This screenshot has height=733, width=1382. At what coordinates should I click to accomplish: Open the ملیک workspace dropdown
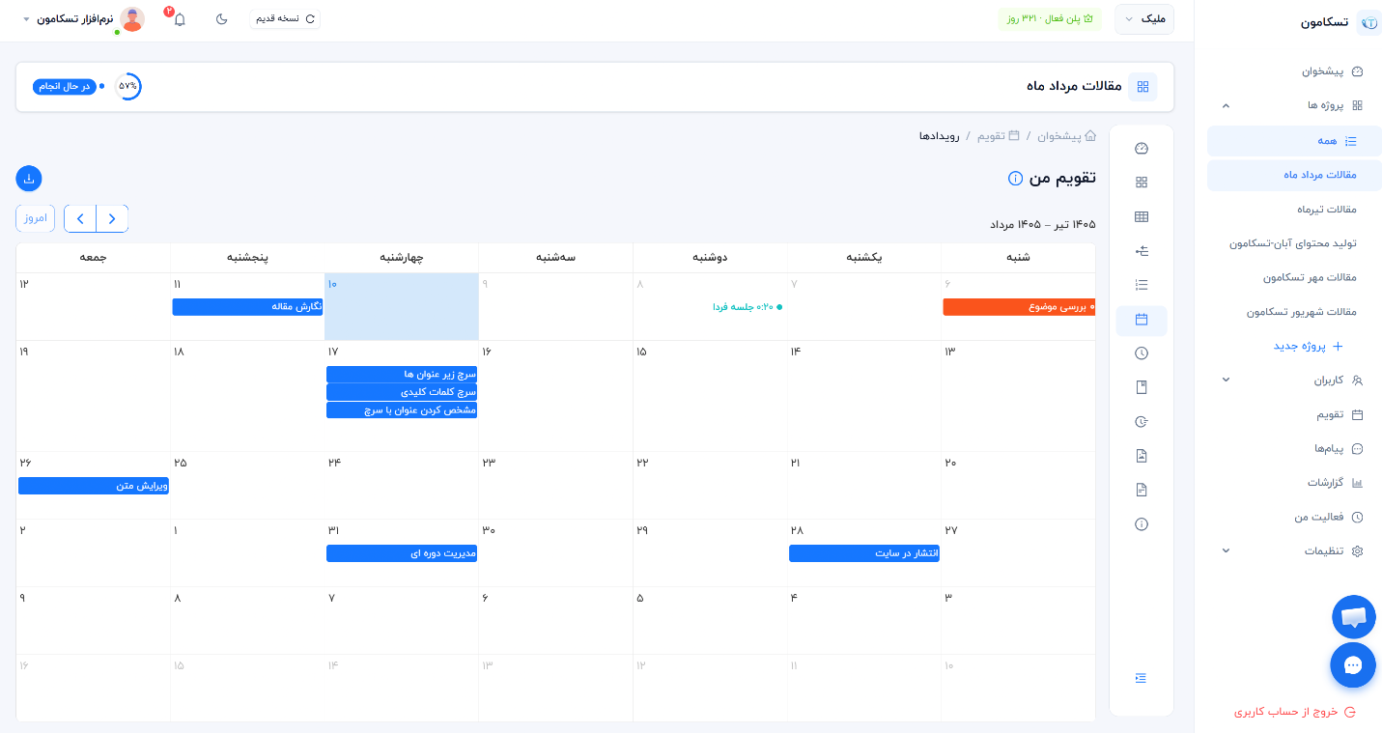pyautogui.click(x=1144, y=19)
